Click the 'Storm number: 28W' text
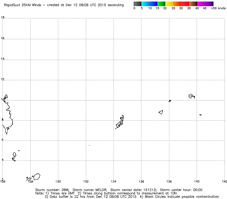The image size is (227, 199). [x=52, y=190]
